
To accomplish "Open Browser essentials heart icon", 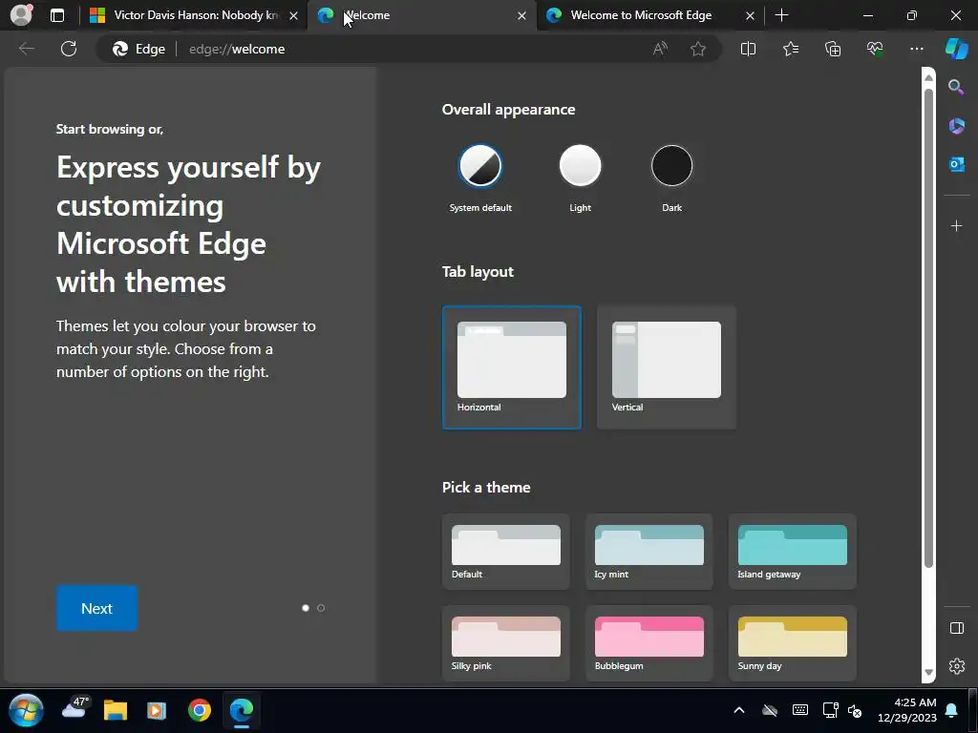I will [875, 49].
